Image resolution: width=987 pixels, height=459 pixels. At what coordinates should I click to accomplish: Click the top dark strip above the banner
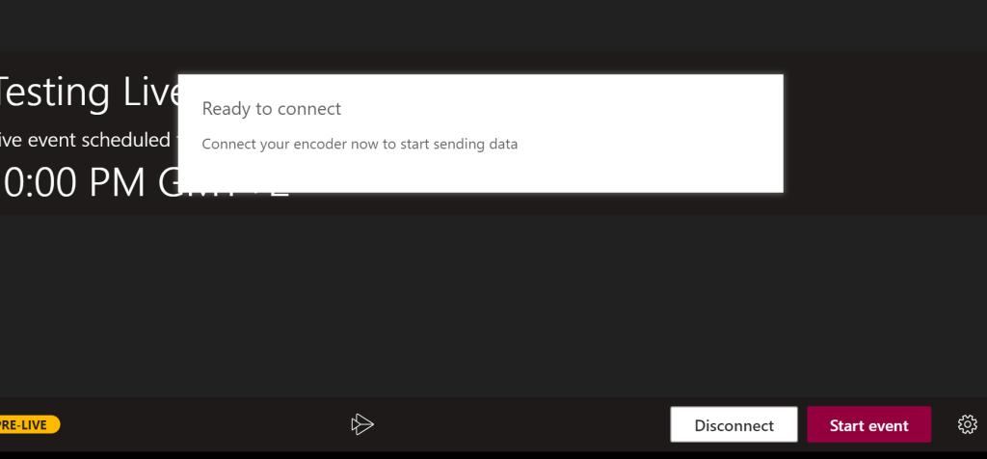point(482,24)
